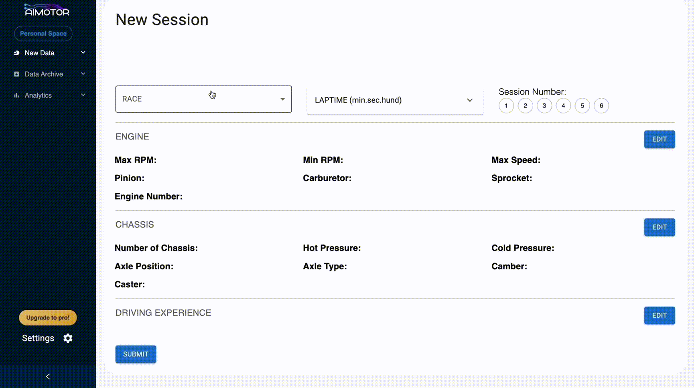
Task: Click the Analytics bar chart icon
Action: click(x=16, y=95)
